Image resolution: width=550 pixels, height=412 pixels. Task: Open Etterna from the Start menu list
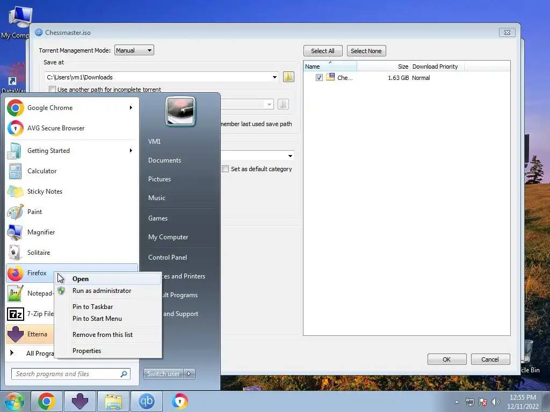pyautogui.click(x=30, y=334)
